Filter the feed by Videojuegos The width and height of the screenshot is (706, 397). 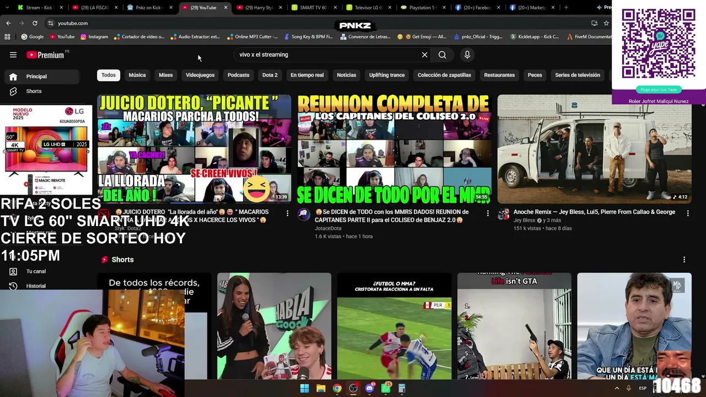pos(200,75)
